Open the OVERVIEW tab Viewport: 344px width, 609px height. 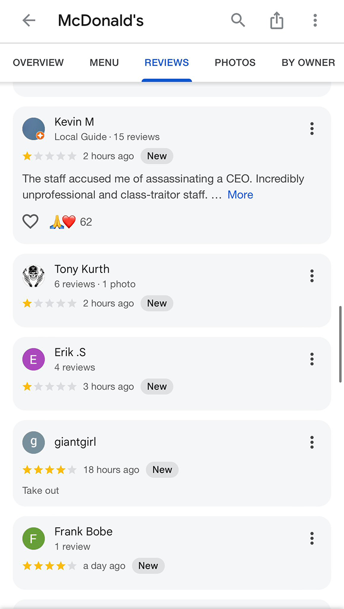click(38, 62)
